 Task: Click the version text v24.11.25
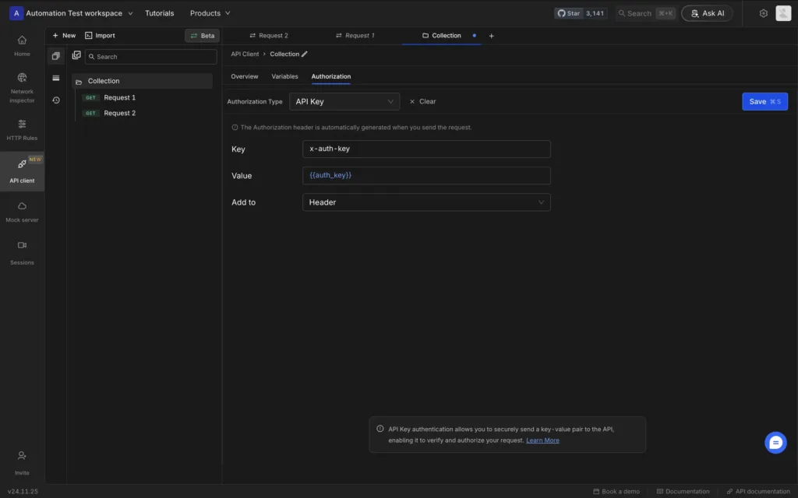(23, 492)
